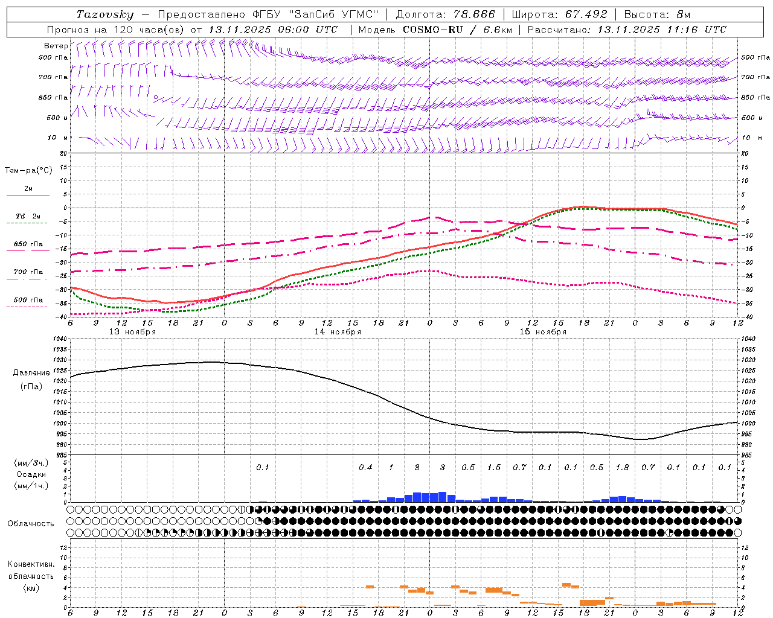The image size is (773, 618).
Task: Select the Тем-ра(°C) temperature legend title
Action: click(28, 171)
